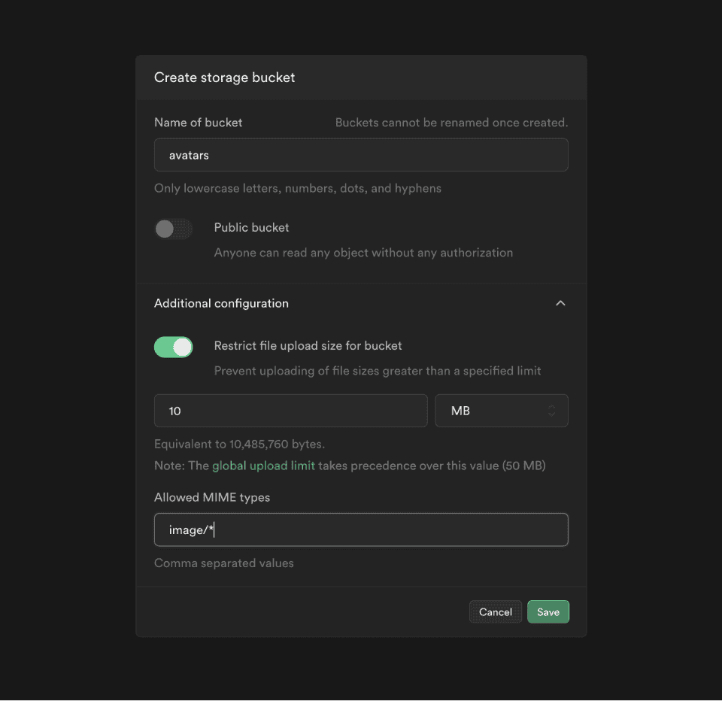Change the file size unit from MB

[502, 411]
